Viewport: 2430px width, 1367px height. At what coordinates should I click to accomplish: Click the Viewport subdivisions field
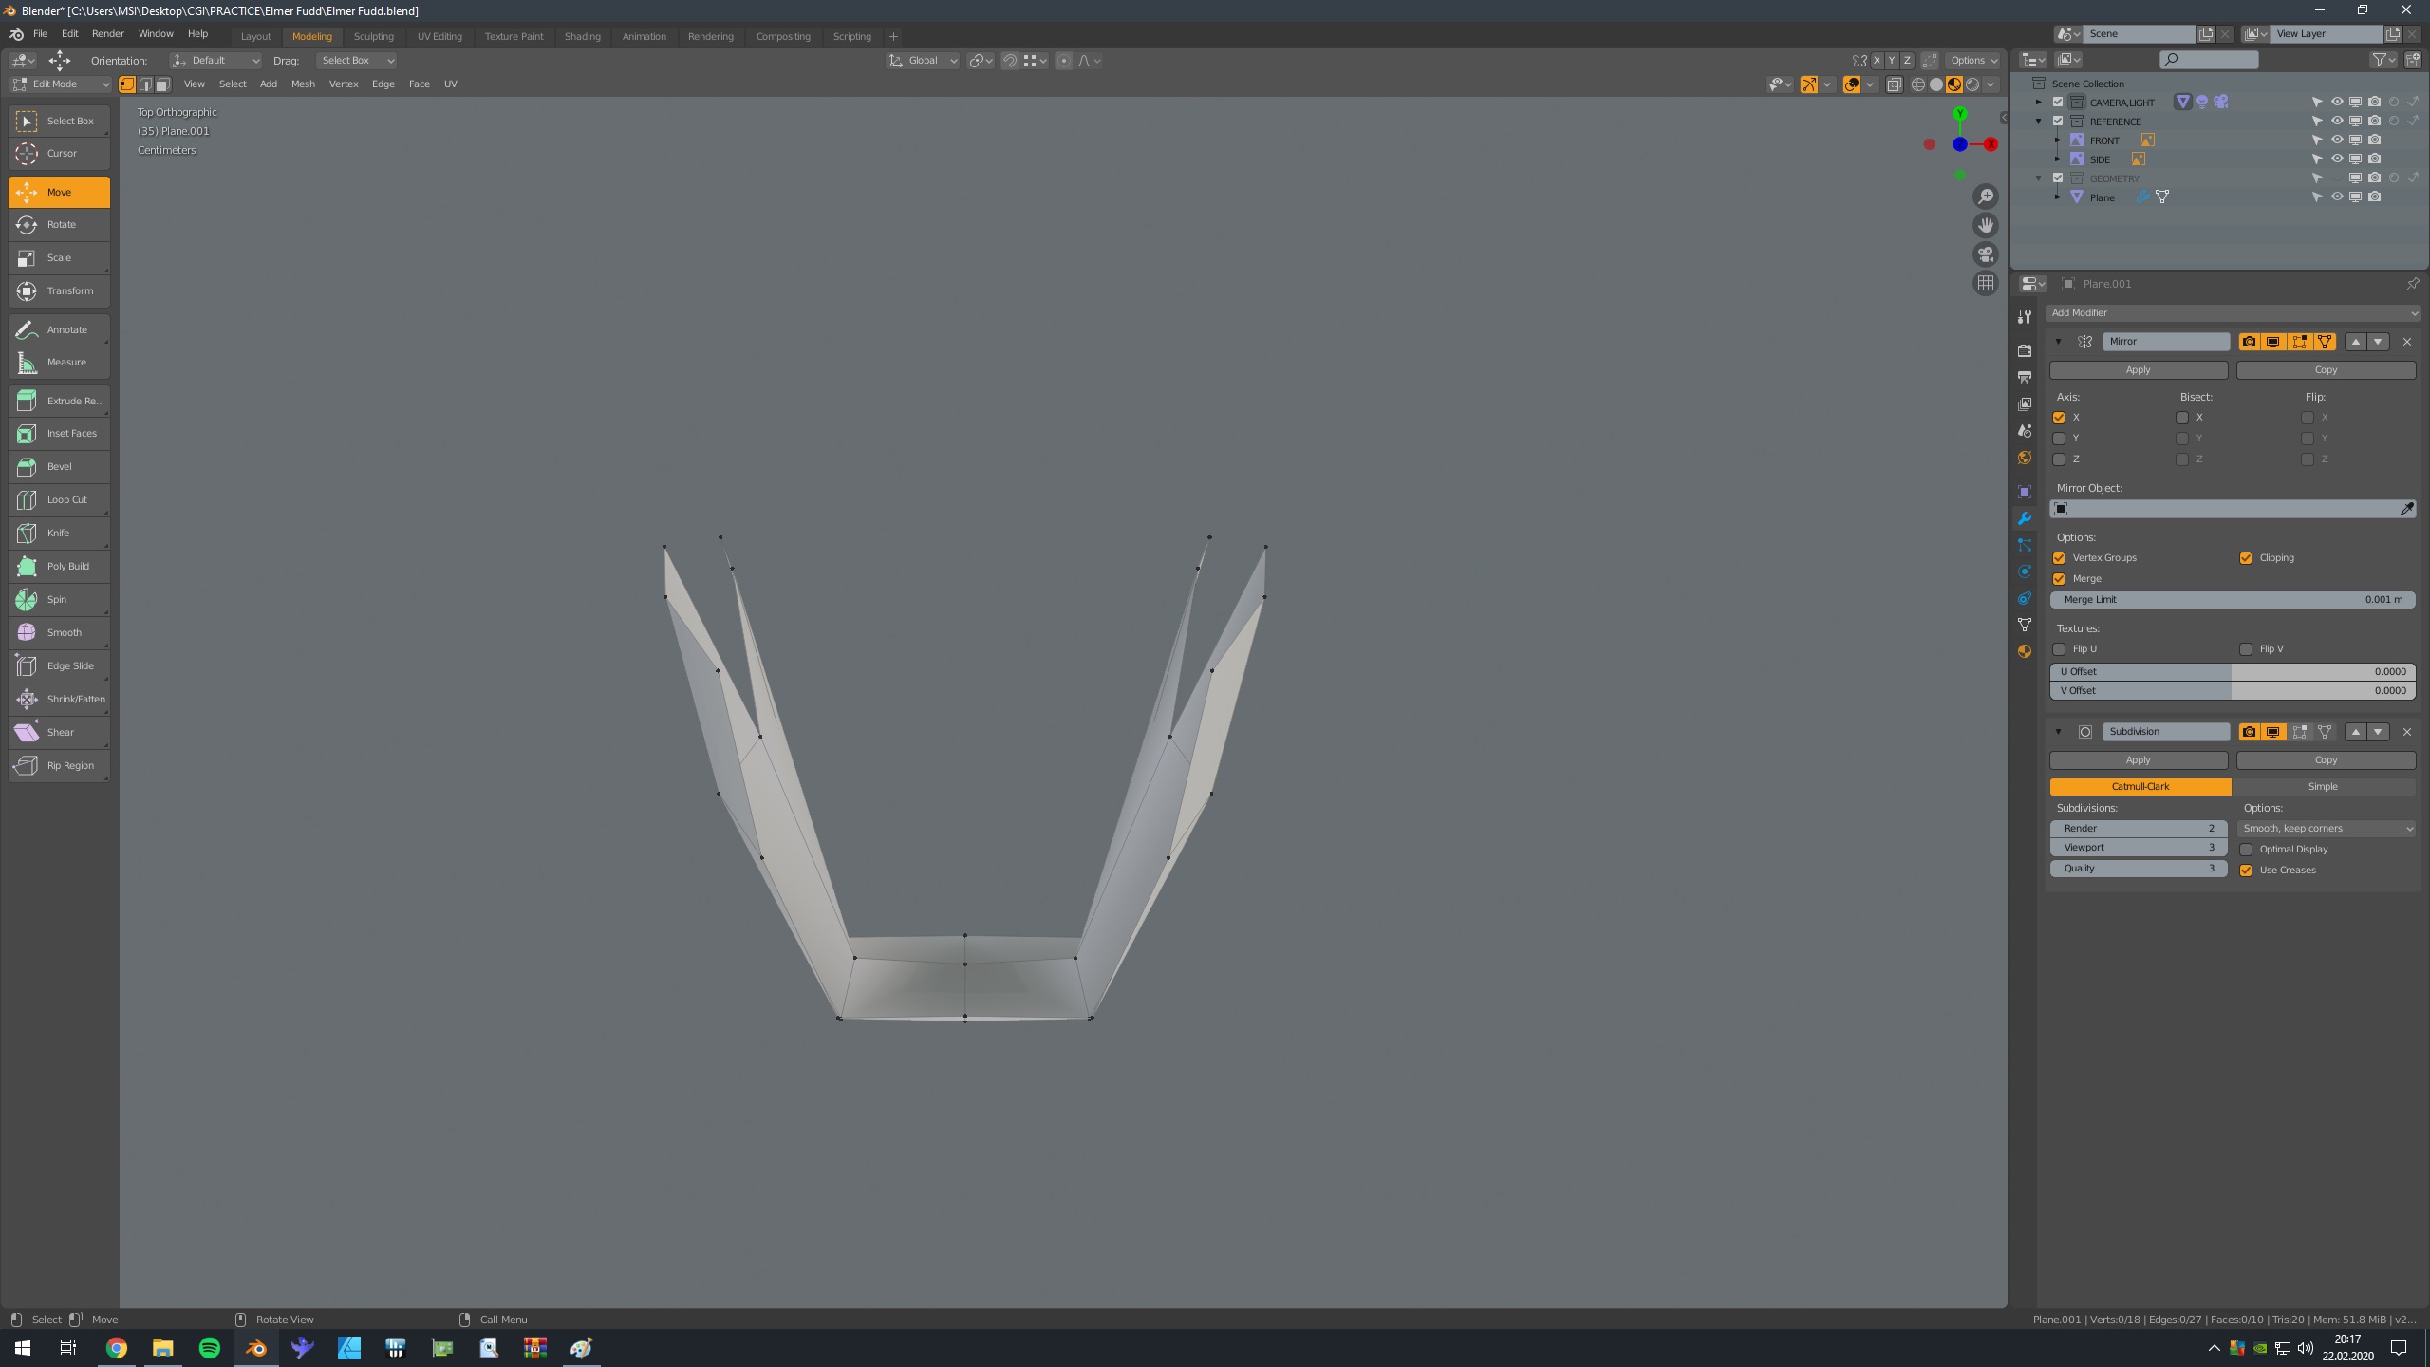click(2138, 848)
